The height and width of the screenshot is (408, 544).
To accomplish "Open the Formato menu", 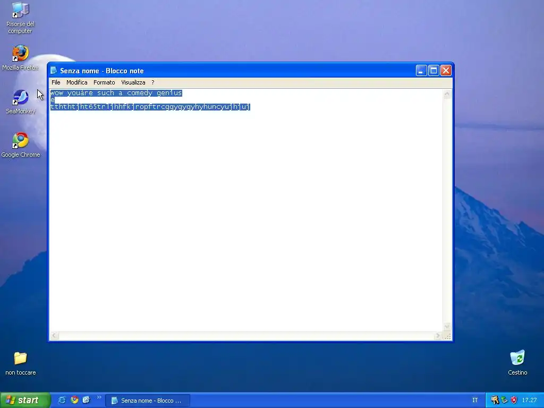I will [x=104, y=82].
